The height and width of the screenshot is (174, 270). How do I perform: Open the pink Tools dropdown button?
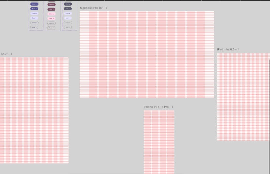[x=51, y=18]
